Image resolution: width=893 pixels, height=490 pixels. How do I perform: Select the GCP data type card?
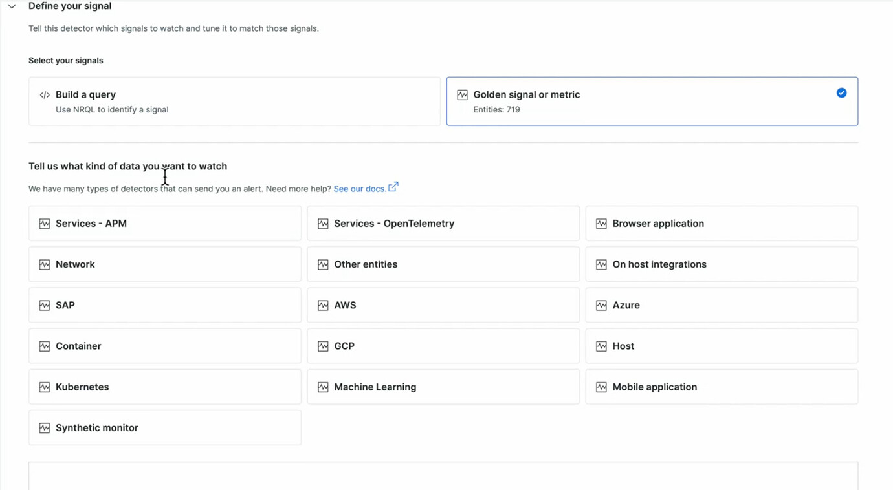tap(443, 346)
